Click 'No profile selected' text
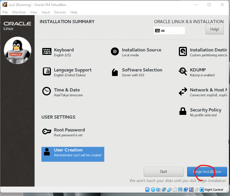This screenshot has height=196, width=230. coord(203,115)
